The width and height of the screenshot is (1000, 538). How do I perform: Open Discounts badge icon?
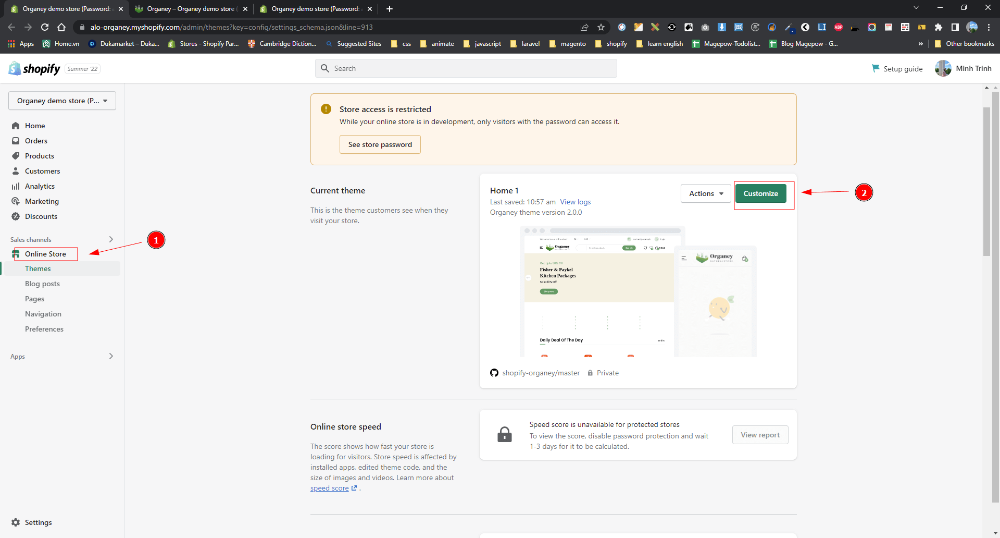[x=16, y=216]
